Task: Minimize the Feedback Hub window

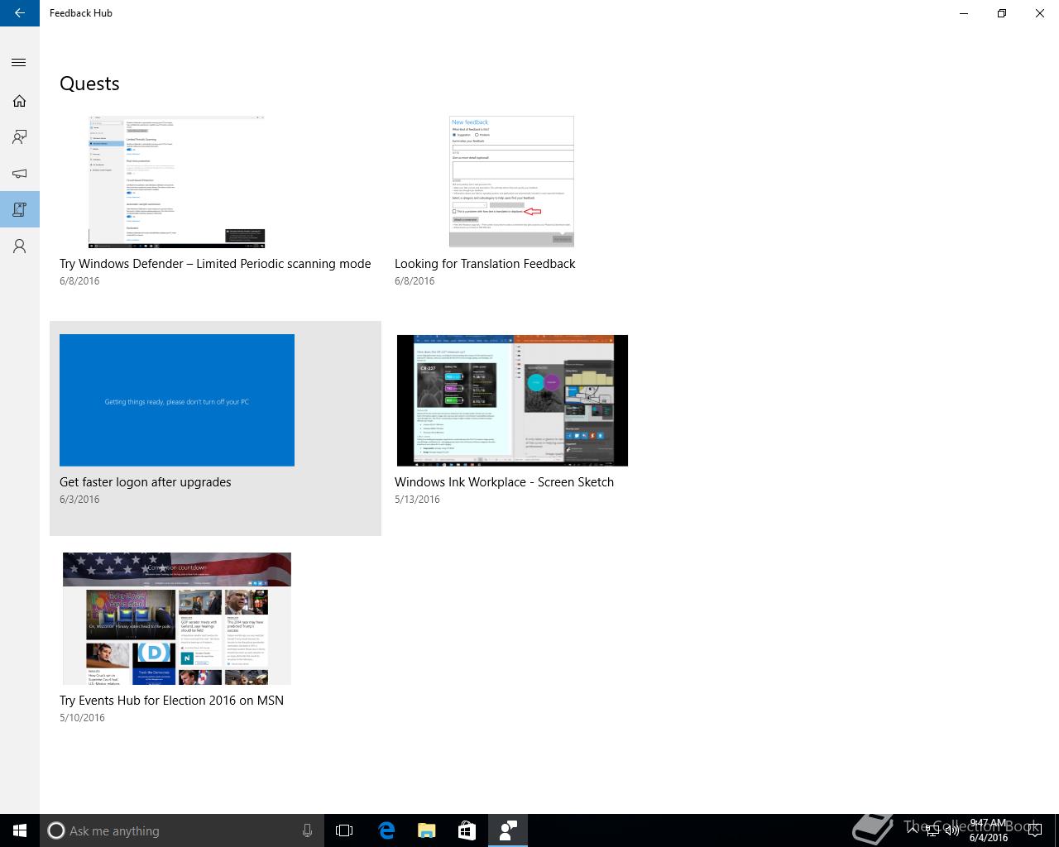Action: 964,13
